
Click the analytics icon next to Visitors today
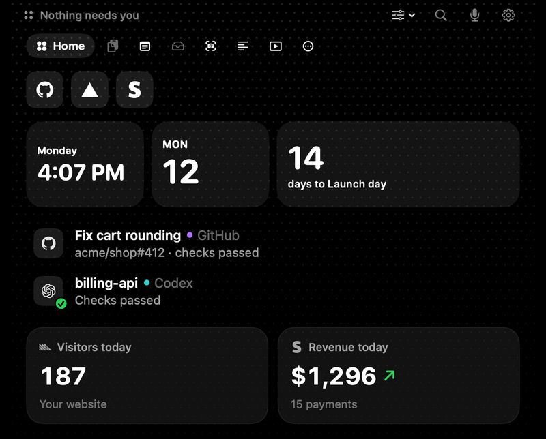(45, 347)
